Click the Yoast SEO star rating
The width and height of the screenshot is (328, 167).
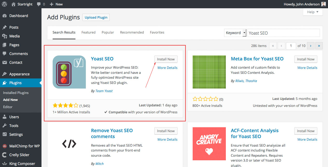pos(65,105)
